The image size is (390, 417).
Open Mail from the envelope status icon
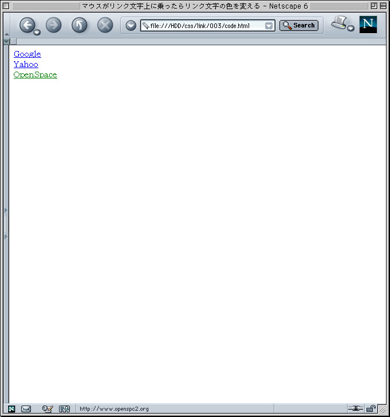click(26, 409)
